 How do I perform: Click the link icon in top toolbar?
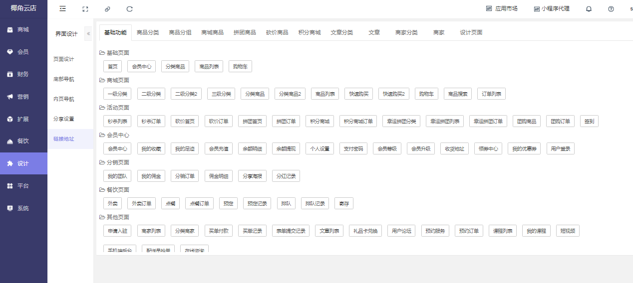point(107,9)
